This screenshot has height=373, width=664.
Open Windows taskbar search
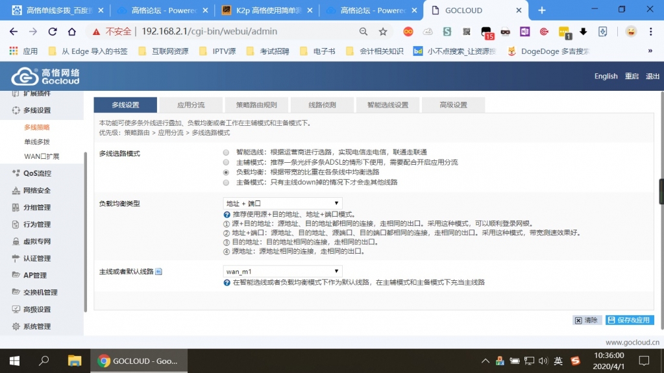43,361
